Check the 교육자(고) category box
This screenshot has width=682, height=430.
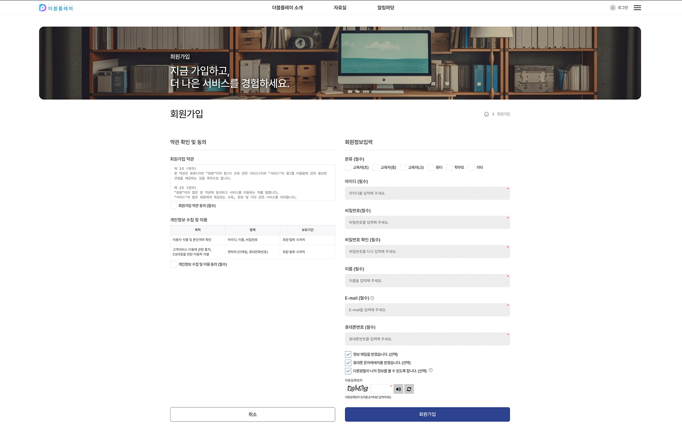[x=403, y=168]
